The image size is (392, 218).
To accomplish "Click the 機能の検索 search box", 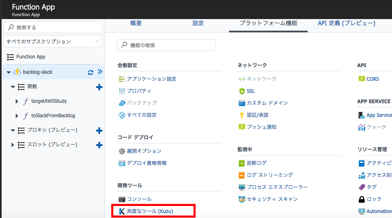I will (x=166, y=45).
